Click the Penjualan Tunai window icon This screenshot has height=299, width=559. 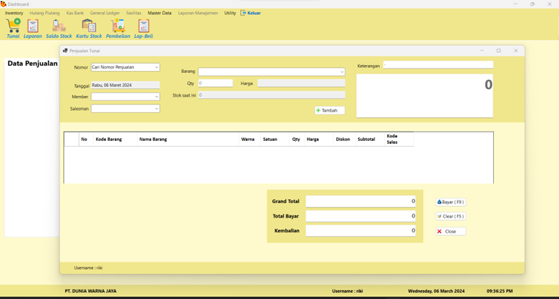tap(65, 51)
